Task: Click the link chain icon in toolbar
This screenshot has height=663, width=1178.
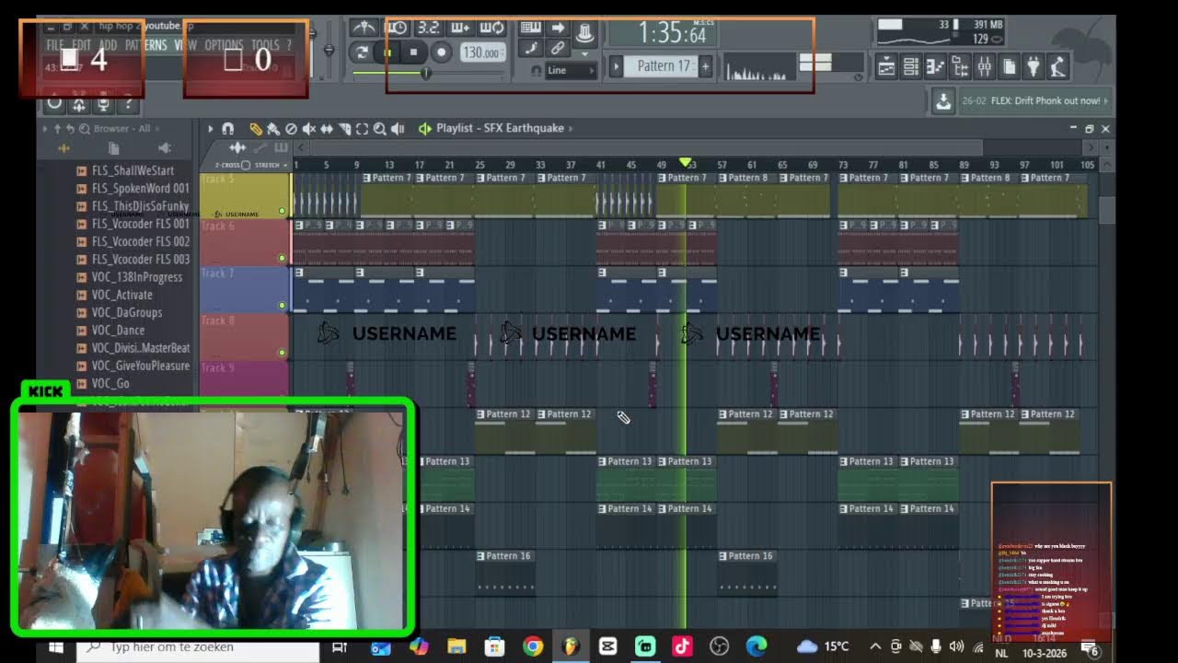Action: pos(558,49)
